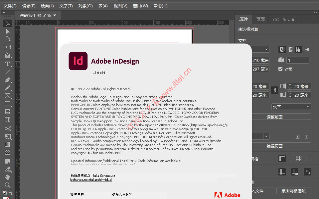Click the 版面网格选项 button
Image resolution: width=319 pixels, height=199 pixels.
tap(293, 191)
